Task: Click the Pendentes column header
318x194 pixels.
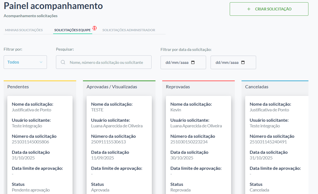Action: 18,87
